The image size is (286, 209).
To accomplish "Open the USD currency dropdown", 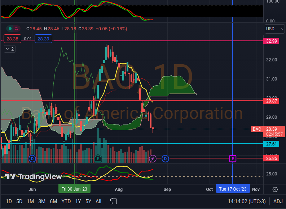I will (274, 29).
